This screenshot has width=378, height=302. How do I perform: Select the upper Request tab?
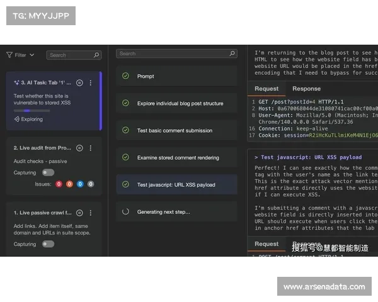point(266,89)
